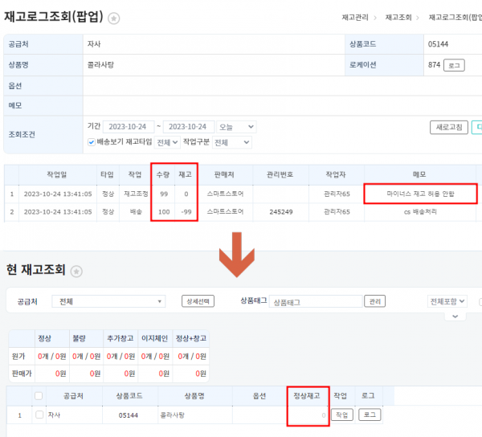Go to 재고조회 in the breadcrumb
Viewport: 482px width, 437px height.
(x=400, y=17)
